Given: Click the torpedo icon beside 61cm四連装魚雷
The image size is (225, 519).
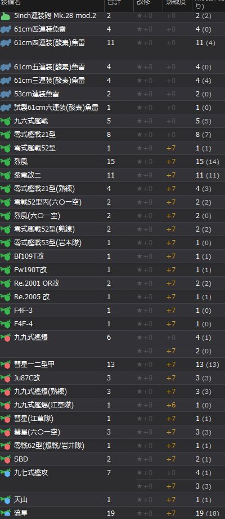Looking at the screenshot, I should (x=5, y=29).
